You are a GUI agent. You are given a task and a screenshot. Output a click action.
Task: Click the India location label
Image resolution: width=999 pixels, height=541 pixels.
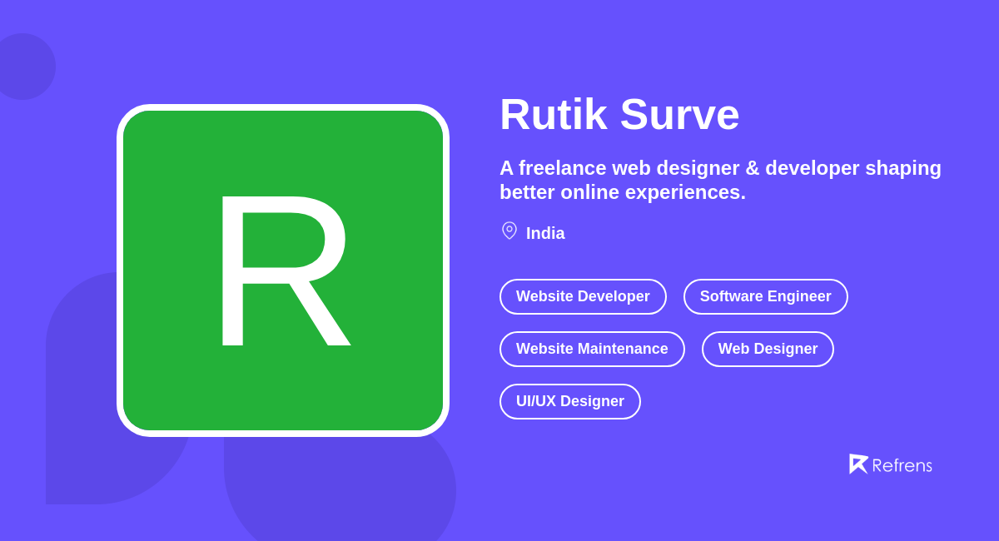coord(545,233)
